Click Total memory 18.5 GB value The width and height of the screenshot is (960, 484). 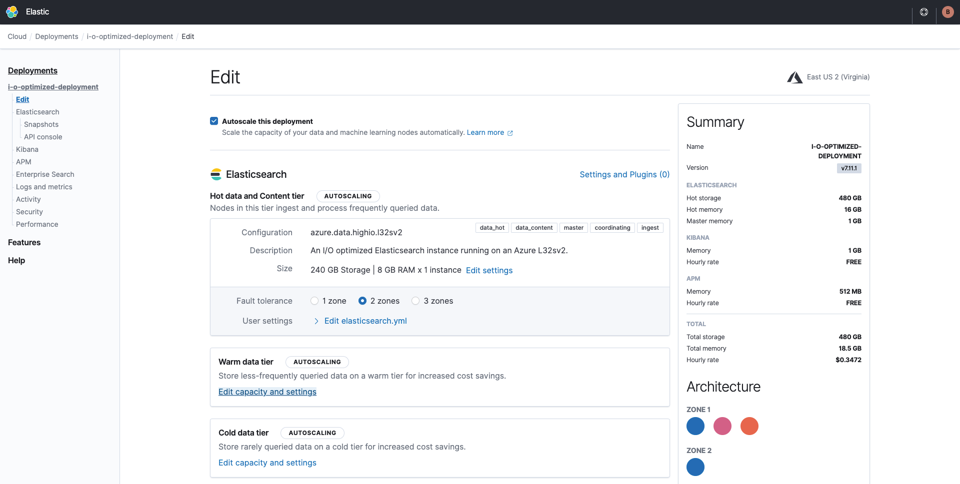[850, 348]
